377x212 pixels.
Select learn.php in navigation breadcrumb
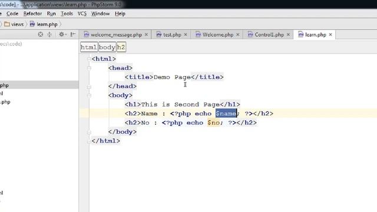coord(44,24)
